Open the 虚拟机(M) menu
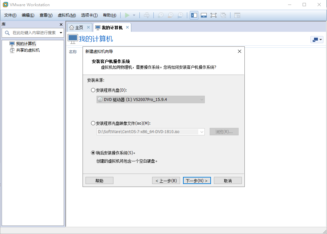Screen dimensions: 327x234 67,15
